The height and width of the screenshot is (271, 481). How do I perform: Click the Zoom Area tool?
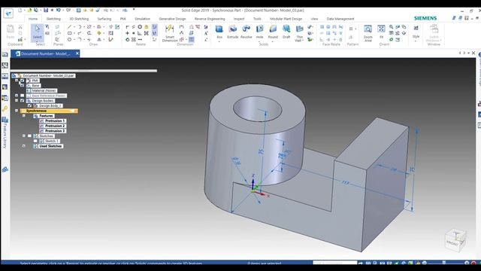click(368, 33)
